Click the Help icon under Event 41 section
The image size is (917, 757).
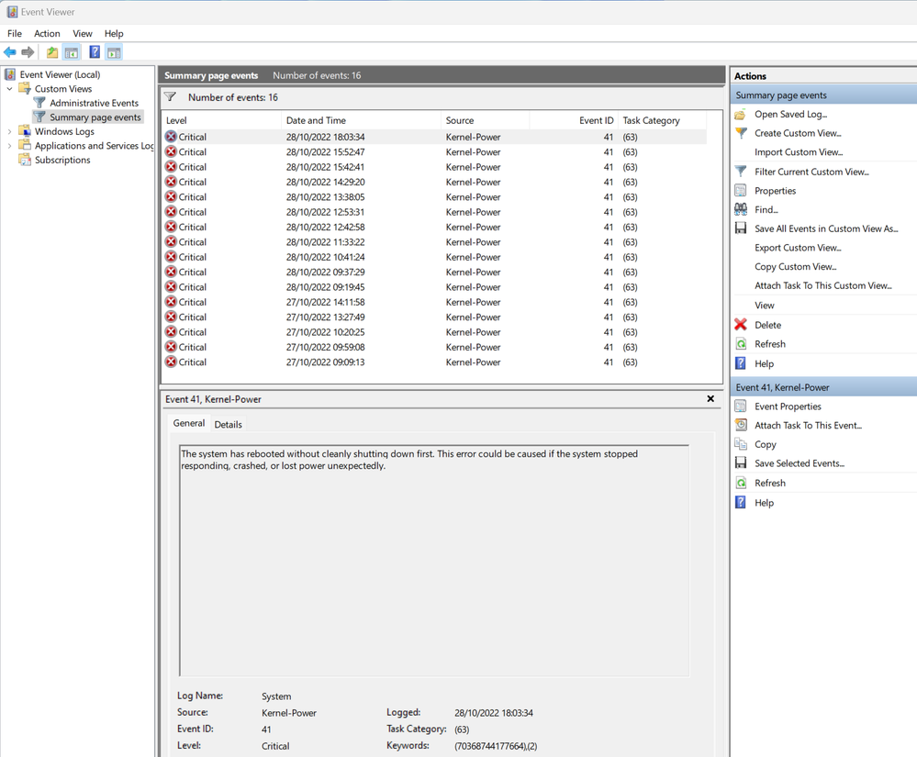[741, 503]
